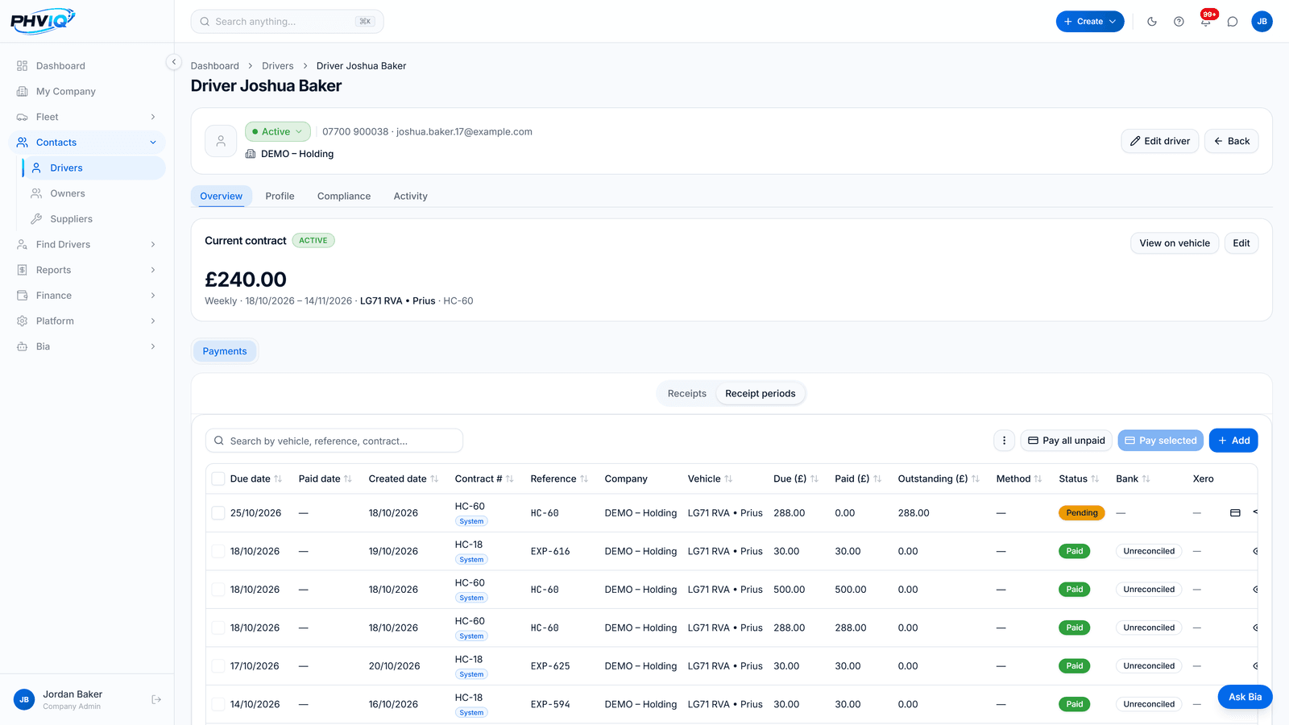The image size is (1289, 725).
Task: Sort by Outstanding (£) column arrows
Action: (976, 478)
